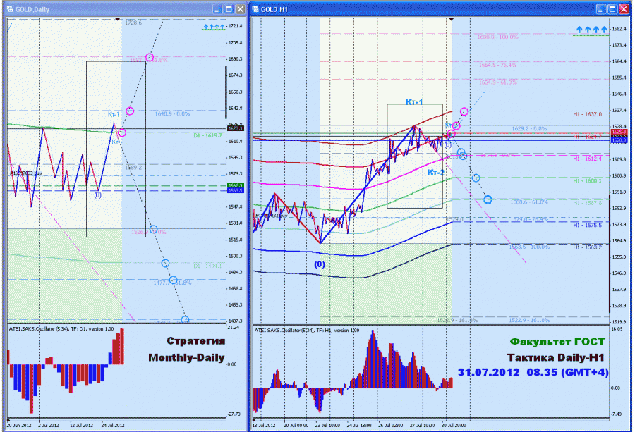Select the '1629.2 - 0.0%' label in H1 chart

(x=529, y=129)
